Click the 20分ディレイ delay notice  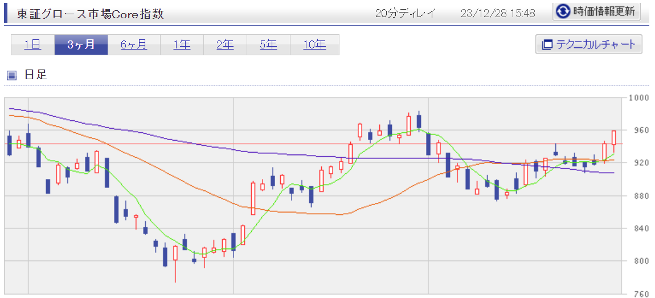405,13
